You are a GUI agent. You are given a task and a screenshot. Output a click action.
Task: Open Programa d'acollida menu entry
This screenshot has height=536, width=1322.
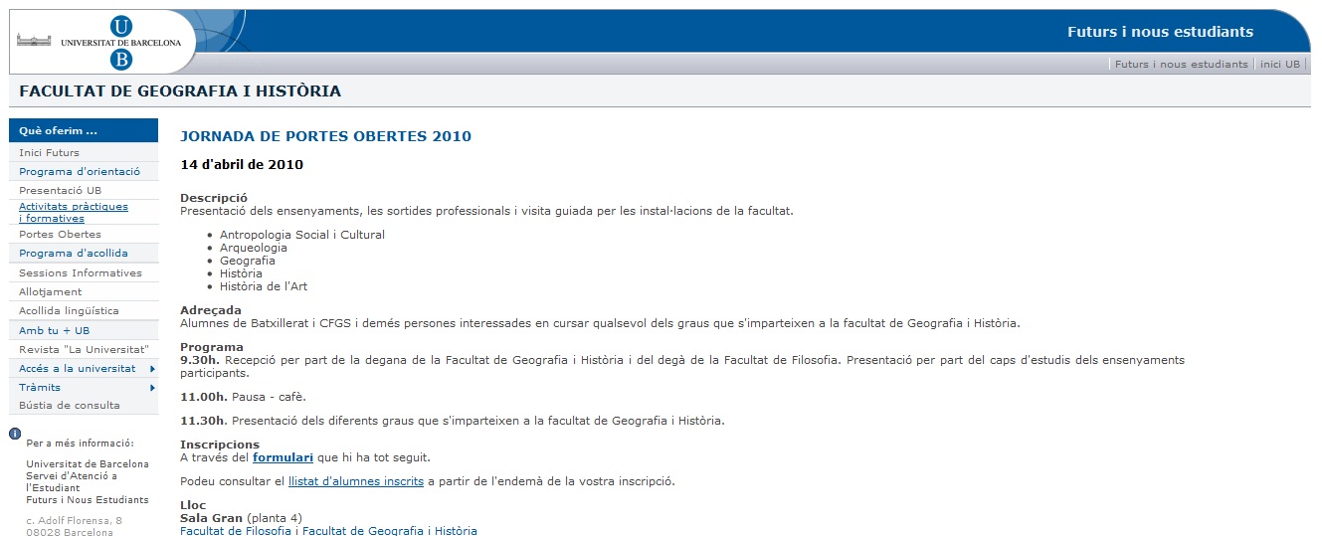(x=74, y=254)
